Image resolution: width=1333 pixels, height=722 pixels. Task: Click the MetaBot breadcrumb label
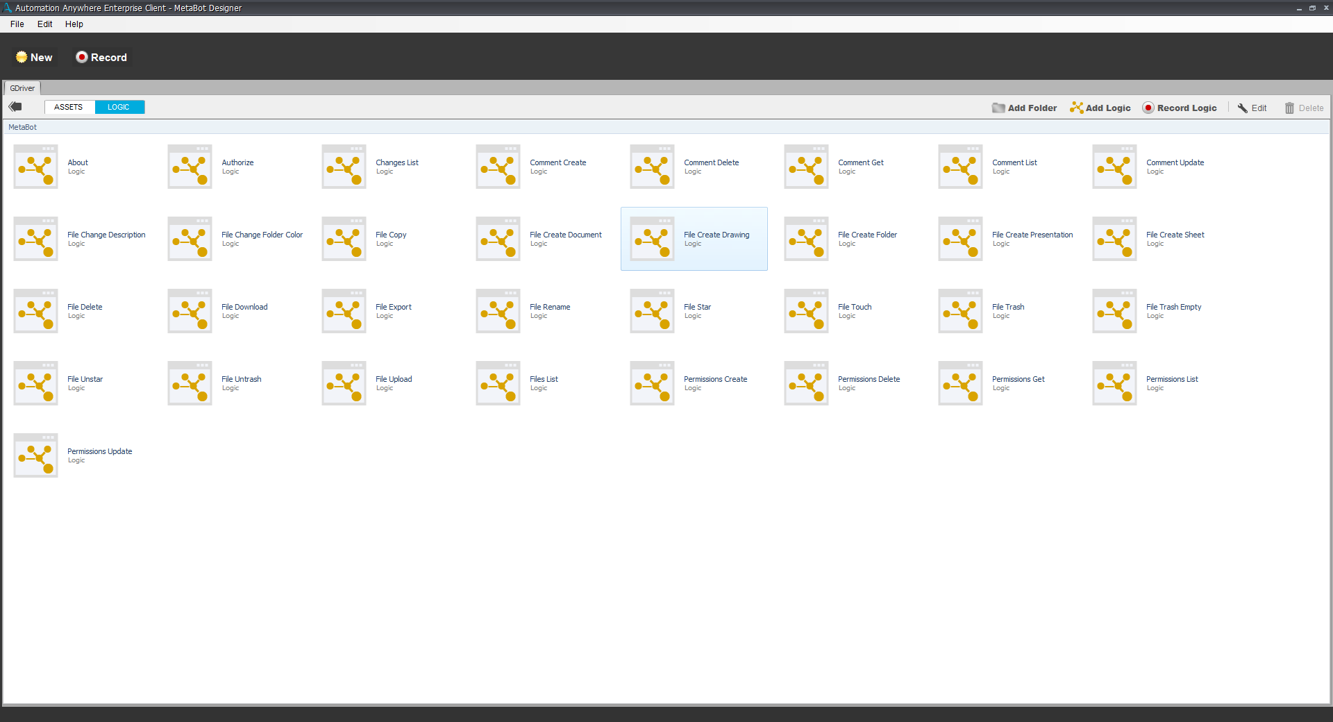pyautogui.click(x=23, y=128)
